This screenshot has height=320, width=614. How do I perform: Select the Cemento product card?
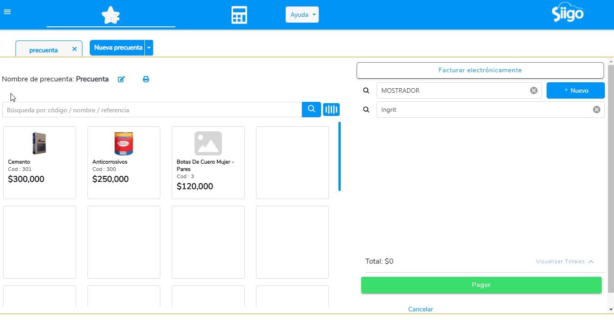[x=40, y=162]
